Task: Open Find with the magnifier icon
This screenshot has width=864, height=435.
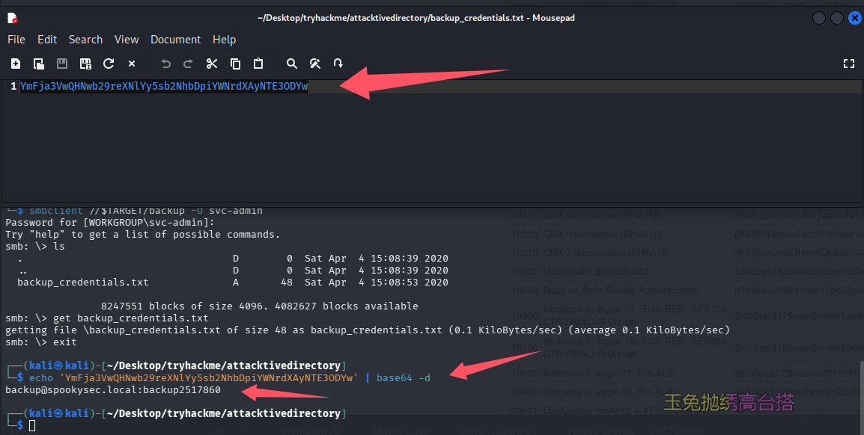Action: point(292,64)
